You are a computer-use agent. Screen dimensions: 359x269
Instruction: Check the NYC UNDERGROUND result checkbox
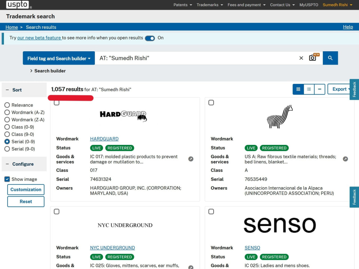(x=57, y=212)
